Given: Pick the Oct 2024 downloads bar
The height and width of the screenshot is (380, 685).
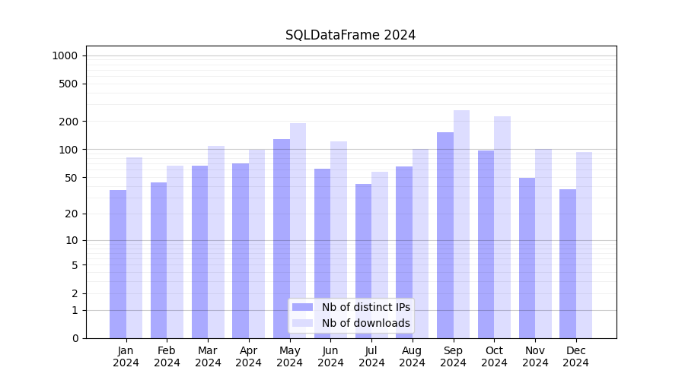Looking at the screenshot, I should [x=502, y=227].
